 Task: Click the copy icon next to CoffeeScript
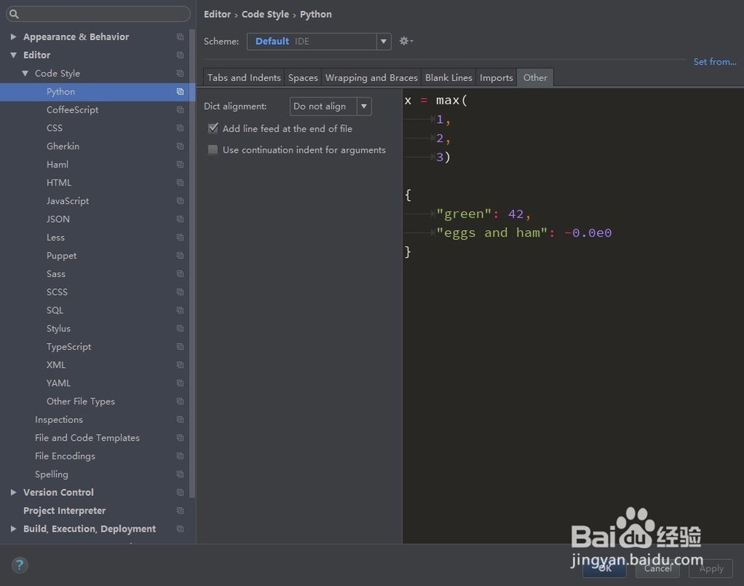click(180, 109)
